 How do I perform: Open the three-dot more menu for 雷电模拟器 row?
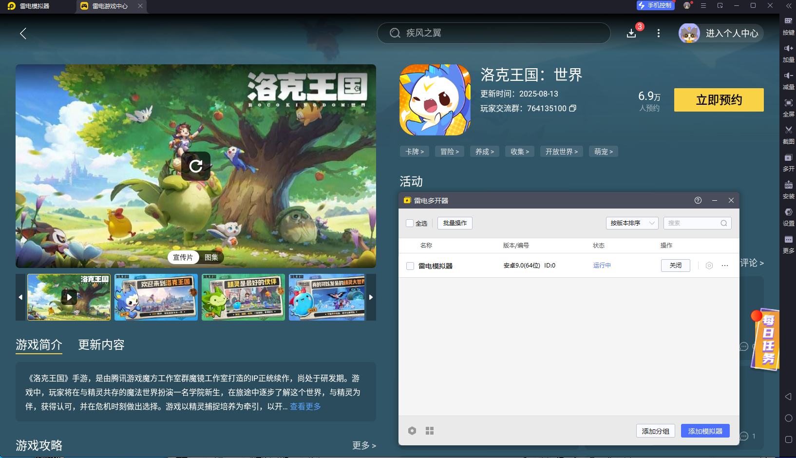tap(725, 266)
